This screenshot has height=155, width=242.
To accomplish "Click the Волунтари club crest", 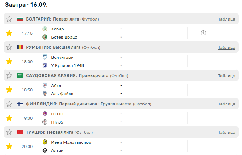I will point(45,57).
